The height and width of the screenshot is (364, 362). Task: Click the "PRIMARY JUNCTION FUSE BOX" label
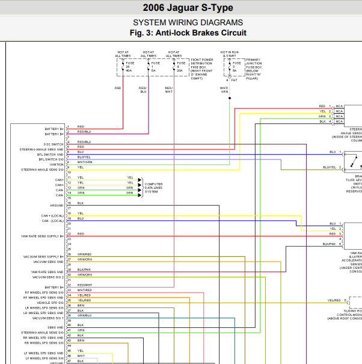pos(254,69)
